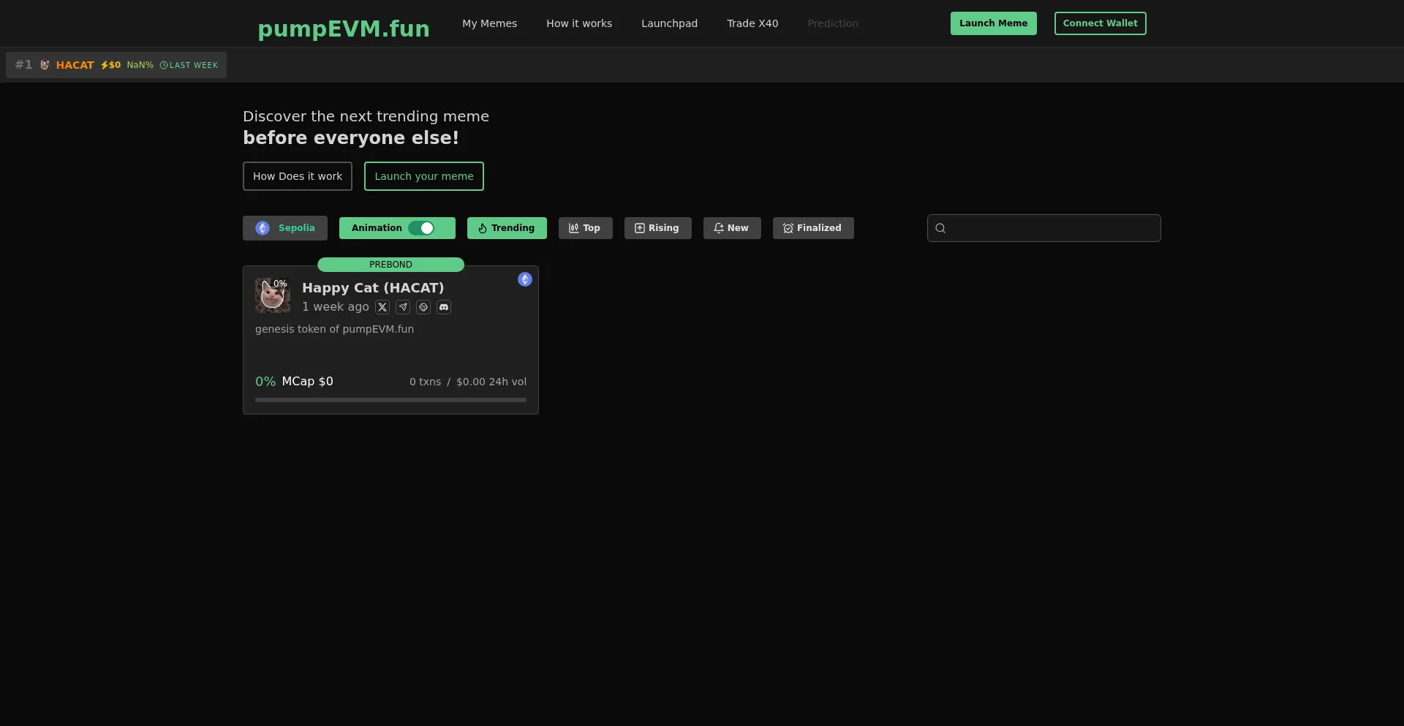Click the Connect Wallet button

pyautogui.click(x=1100, y=23)
